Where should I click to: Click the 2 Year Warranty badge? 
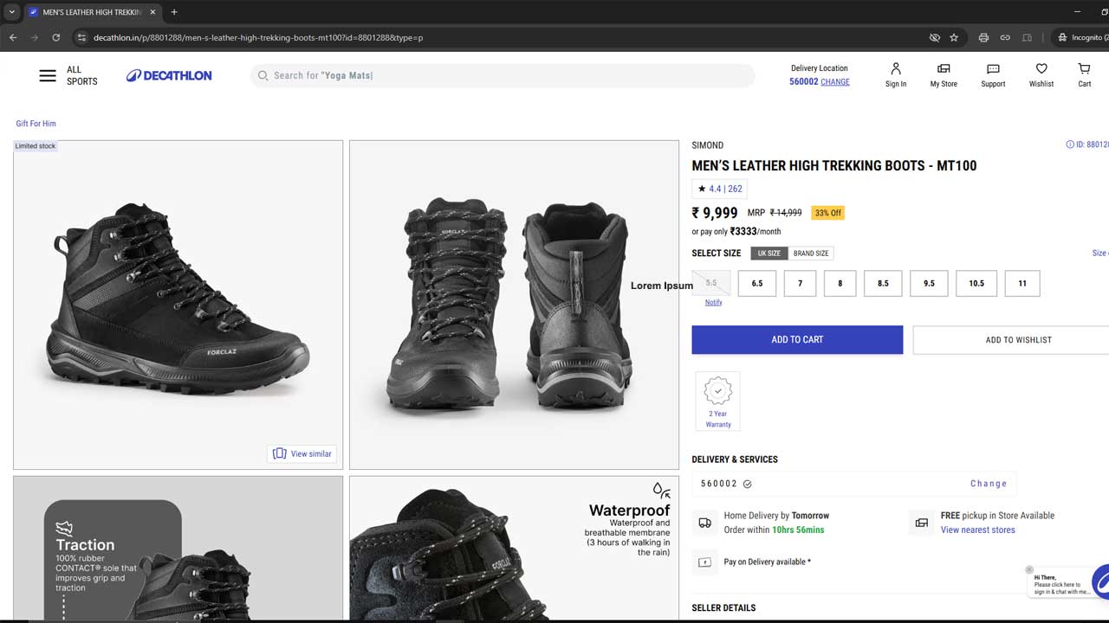click(x=717, y=401)
